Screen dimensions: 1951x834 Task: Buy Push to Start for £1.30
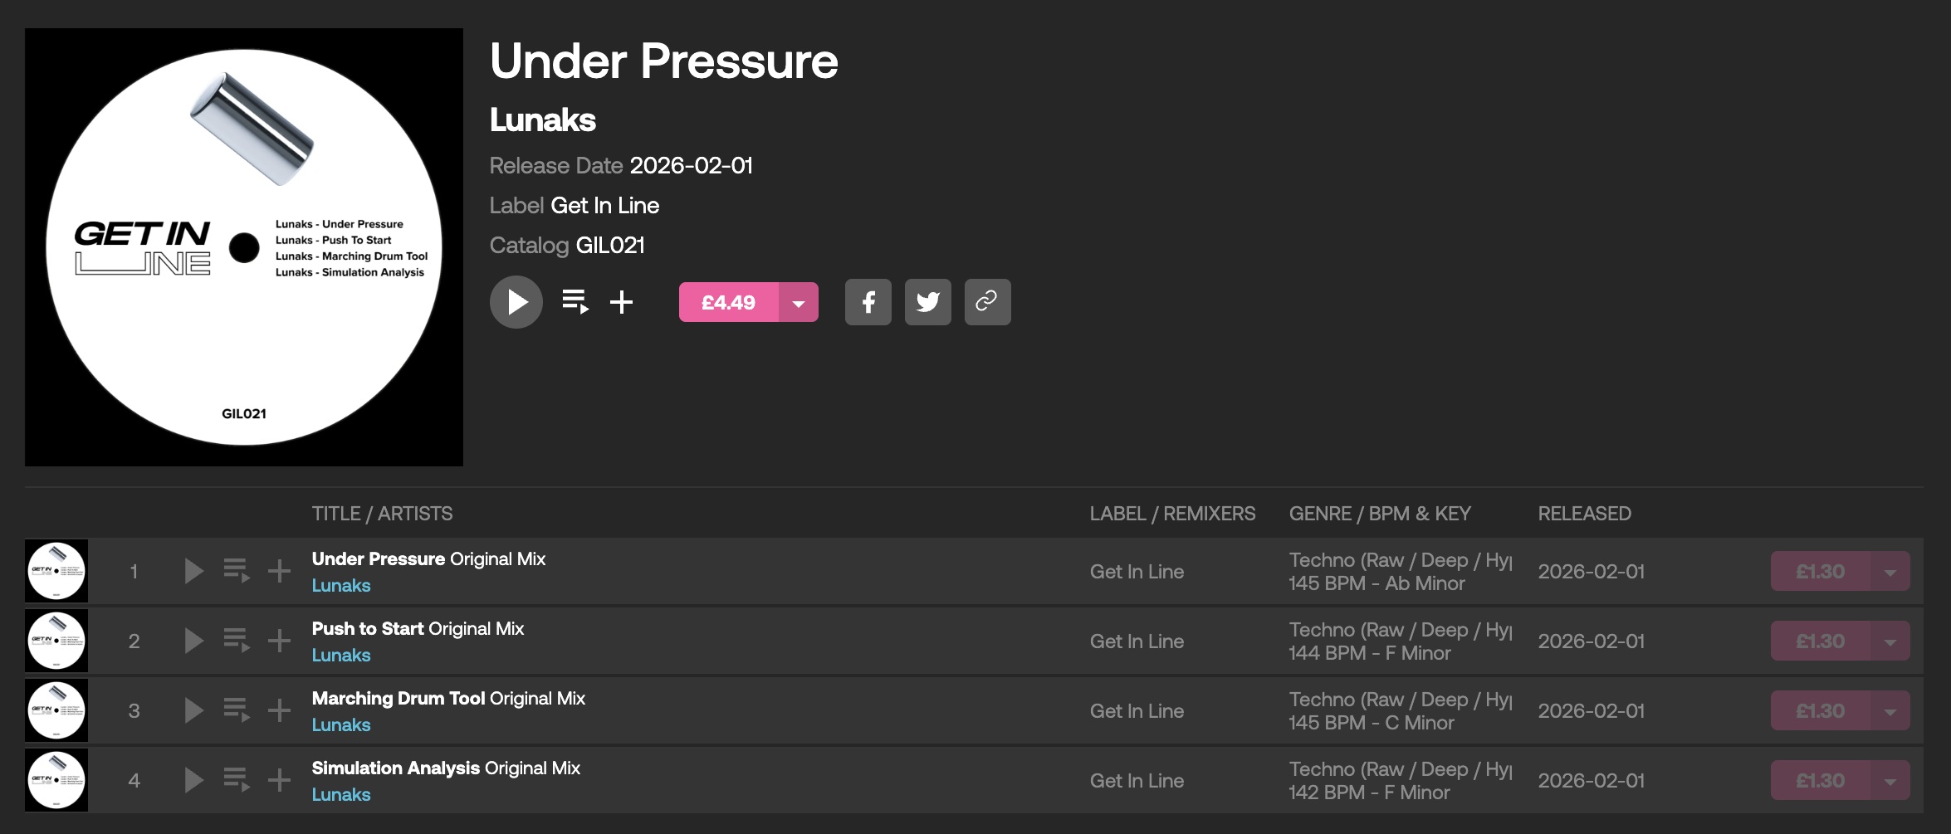pyautogui.click(x=1820, y=641)
